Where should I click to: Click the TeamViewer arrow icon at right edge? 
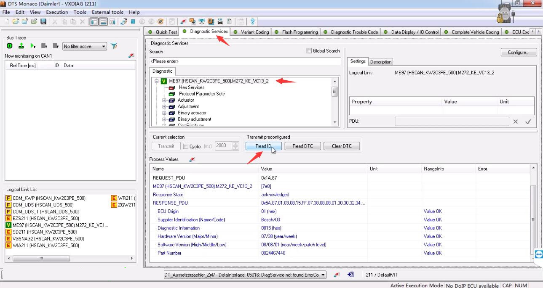pos(539,254)
